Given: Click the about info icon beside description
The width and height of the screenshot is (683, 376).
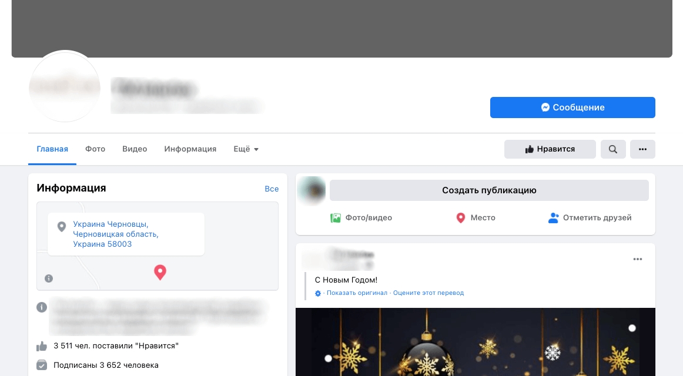Looking at the screenshot, I should 41,307.
